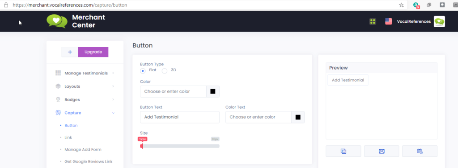Image resolution: width=458 pixels, height=168 pixels.
Task: Click the Button Text input field
Action: pos(180,117)
